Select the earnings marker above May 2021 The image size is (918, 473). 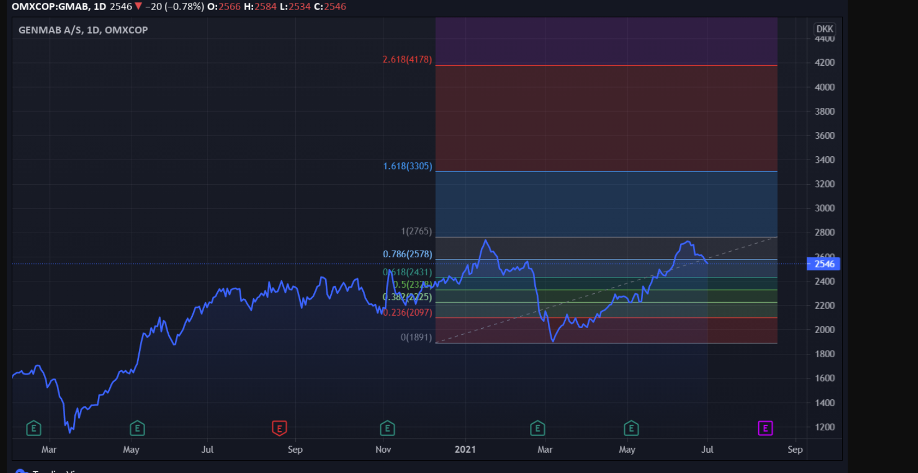pos(631,429)
